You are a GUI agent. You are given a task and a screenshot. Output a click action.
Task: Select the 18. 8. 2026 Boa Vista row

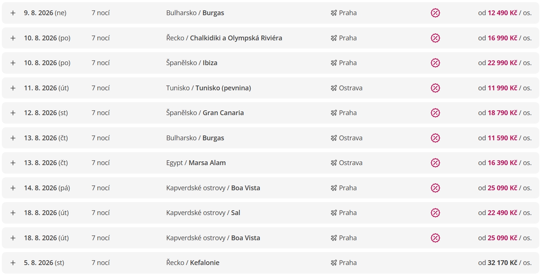[271, 238]
